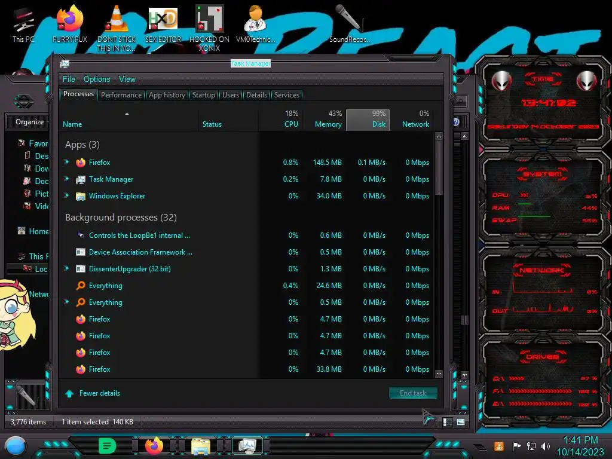Collapse view with Fewer details

93,393
